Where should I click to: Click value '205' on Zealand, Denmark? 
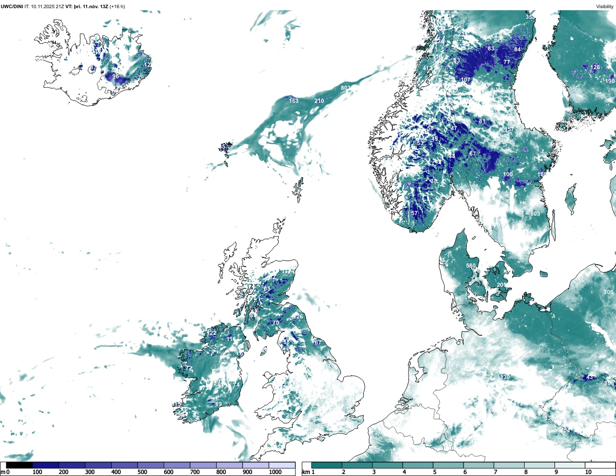[501, 285]
